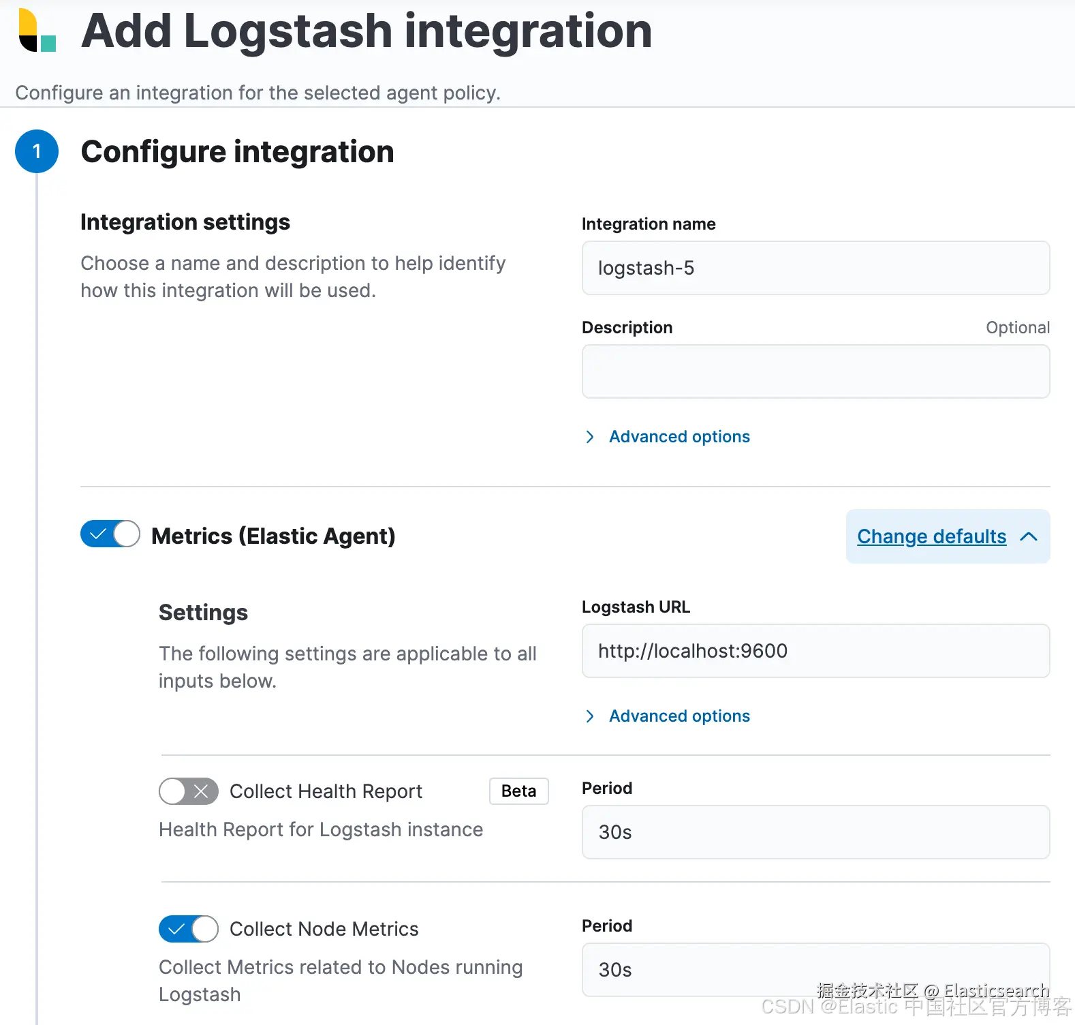Click the Health Report Period field
The height and width of the screenshot is (1025, 1075).
pyautogui.click(x=815, y=833)
